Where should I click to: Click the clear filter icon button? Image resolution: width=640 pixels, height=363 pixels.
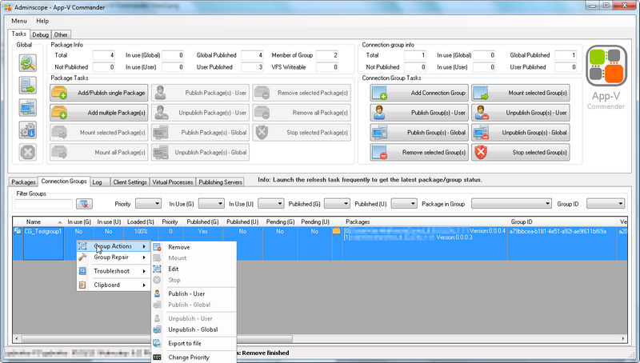85,204
